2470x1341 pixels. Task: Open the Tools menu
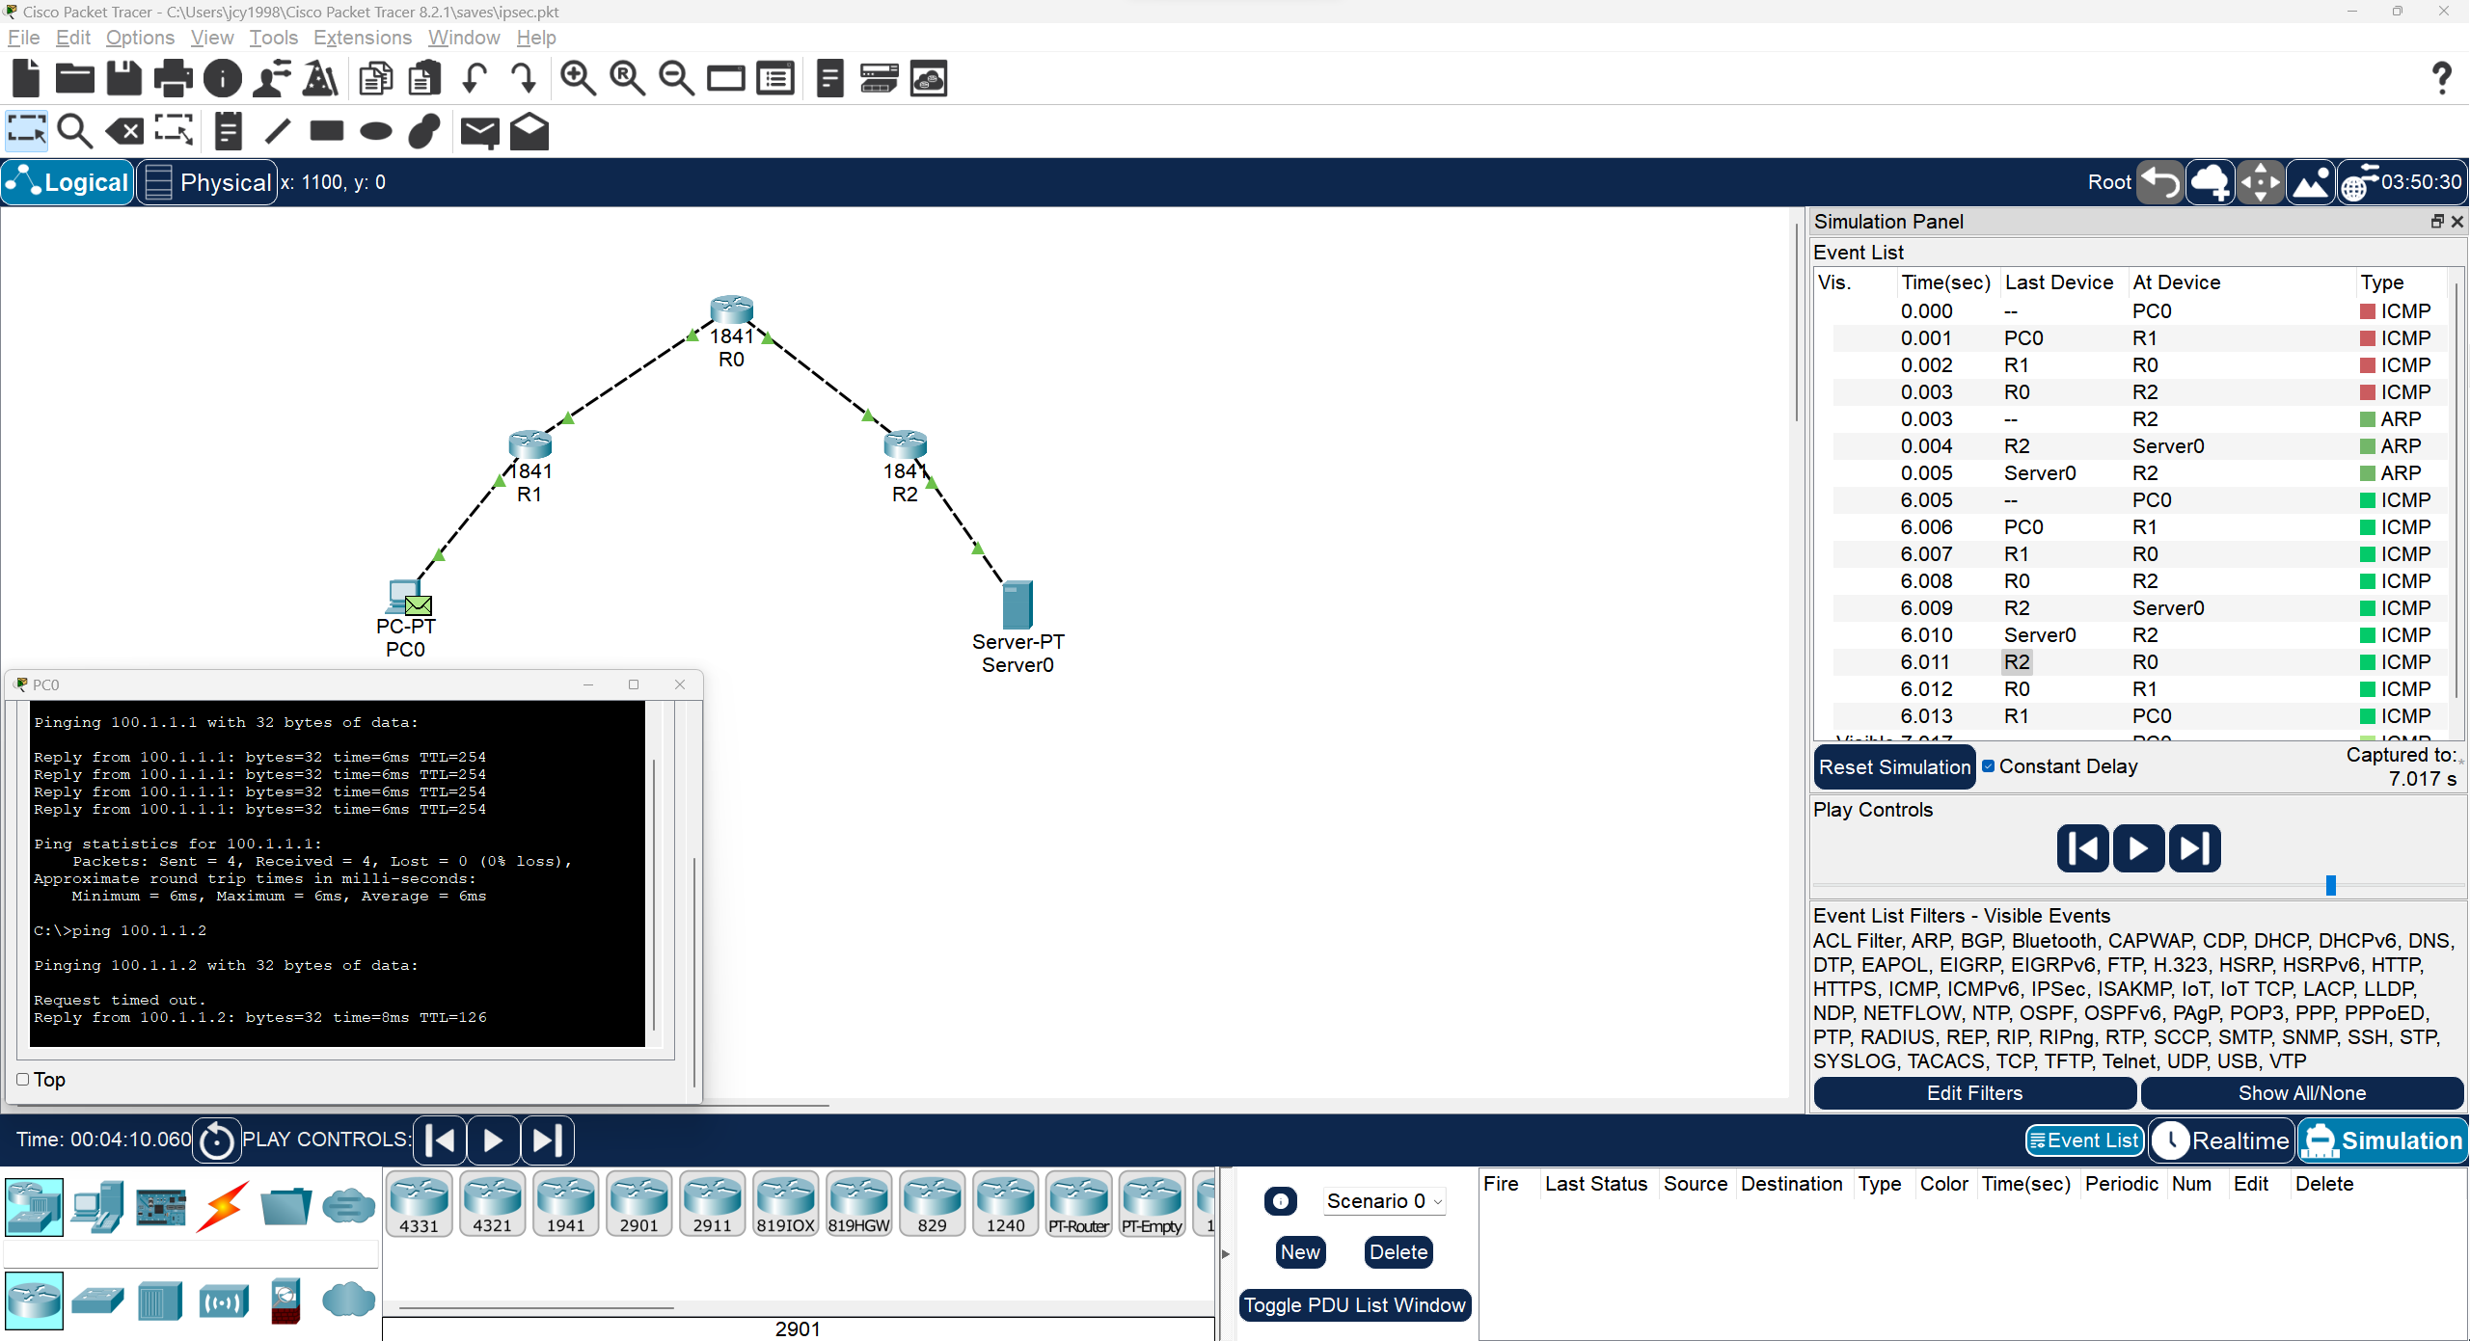[273, 38]
